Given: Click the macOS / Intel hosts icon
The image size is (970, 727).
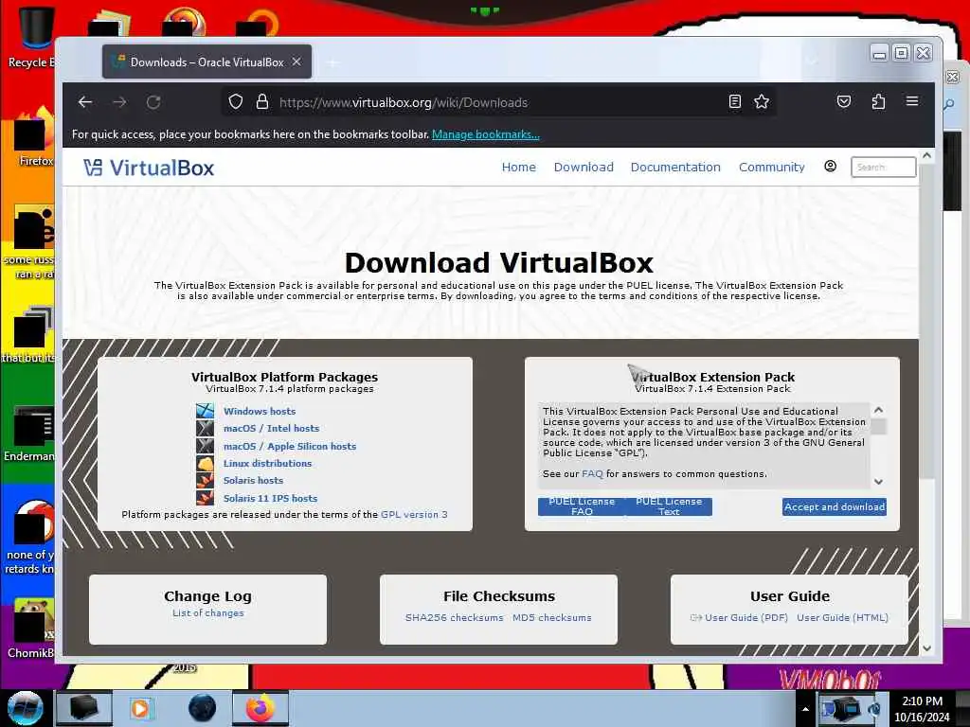Looking at the screenshot, I should tap(205, 428).
